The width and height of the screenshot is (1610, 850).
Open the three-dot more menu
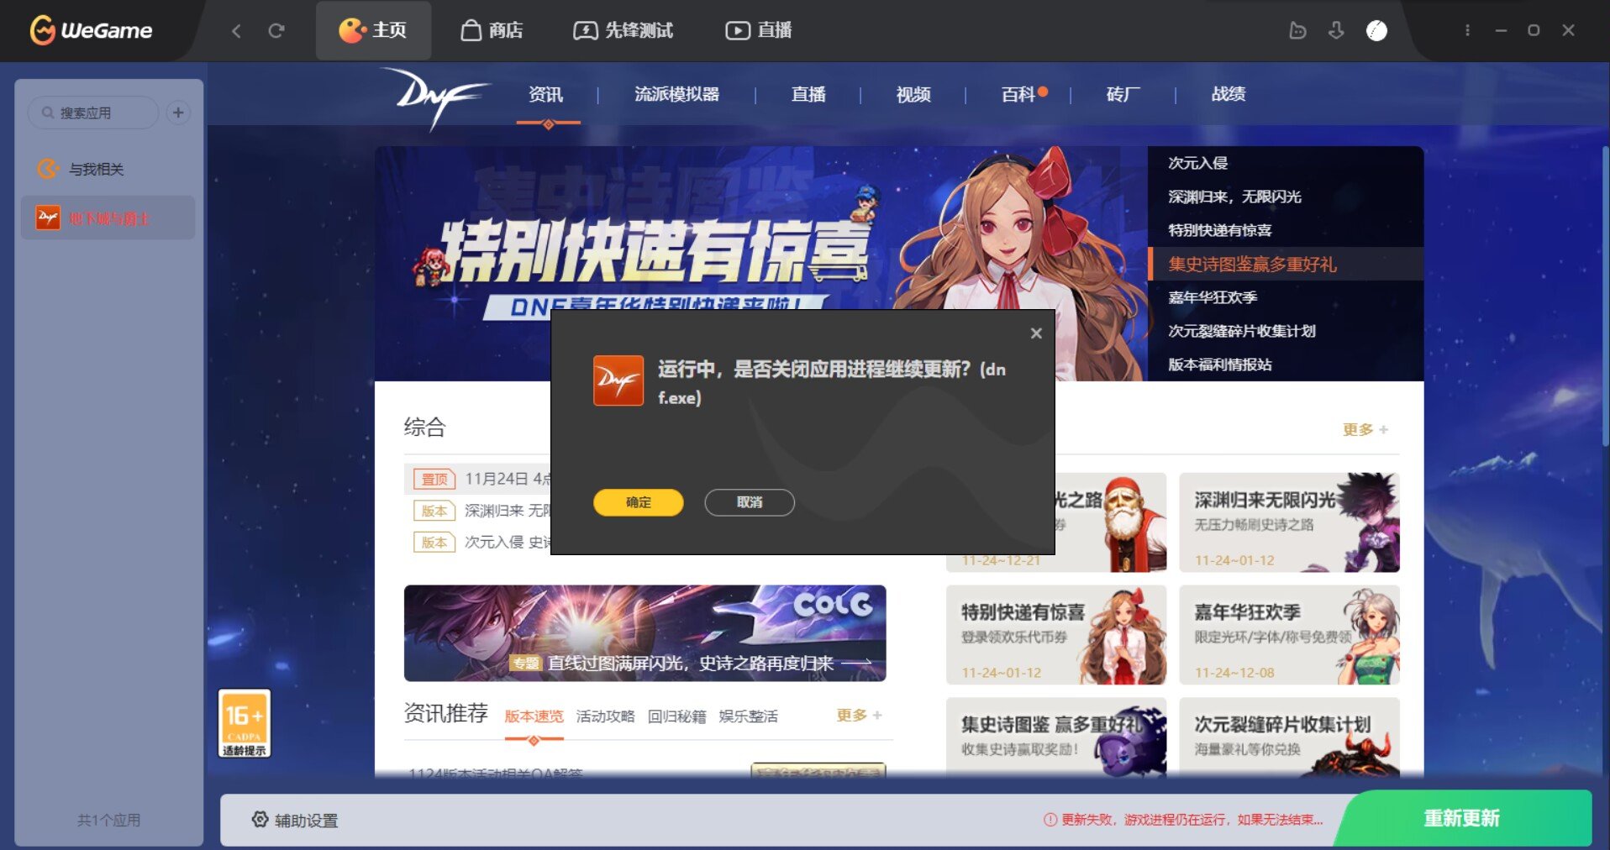coord(1467,31)
